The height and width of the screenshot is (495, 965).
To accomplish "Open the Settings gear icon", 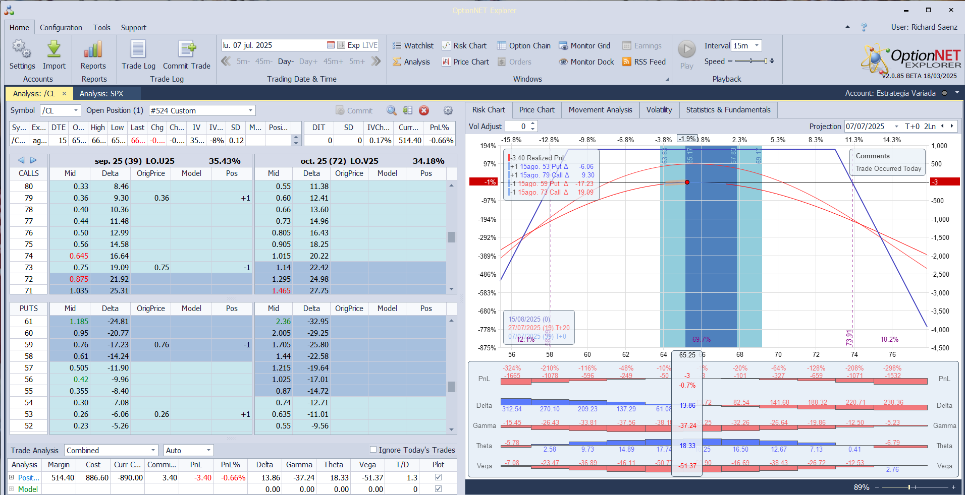I will pyautogui.click(x=22, y=49).
